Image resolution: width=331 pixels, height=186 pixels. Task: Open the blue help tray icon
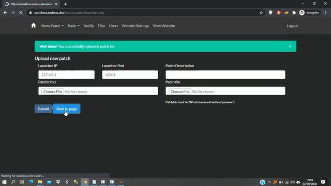coord(262,182)
